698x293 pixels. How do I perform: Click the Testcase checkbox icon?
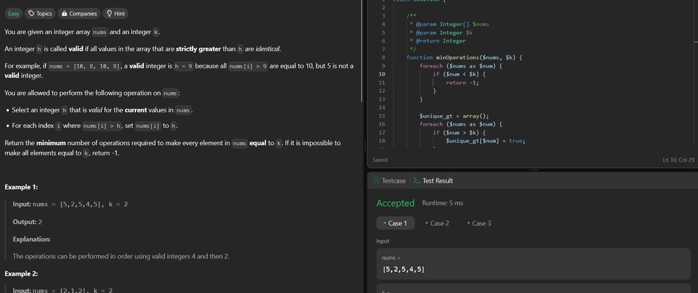point(376,180)
